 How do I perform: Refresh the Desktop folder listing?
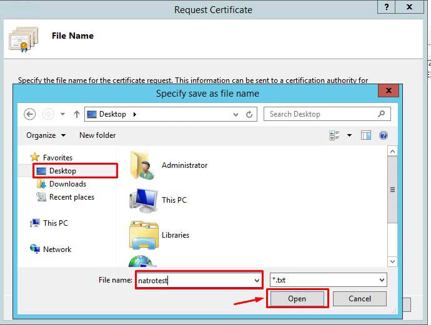click(x=249, y=114)
